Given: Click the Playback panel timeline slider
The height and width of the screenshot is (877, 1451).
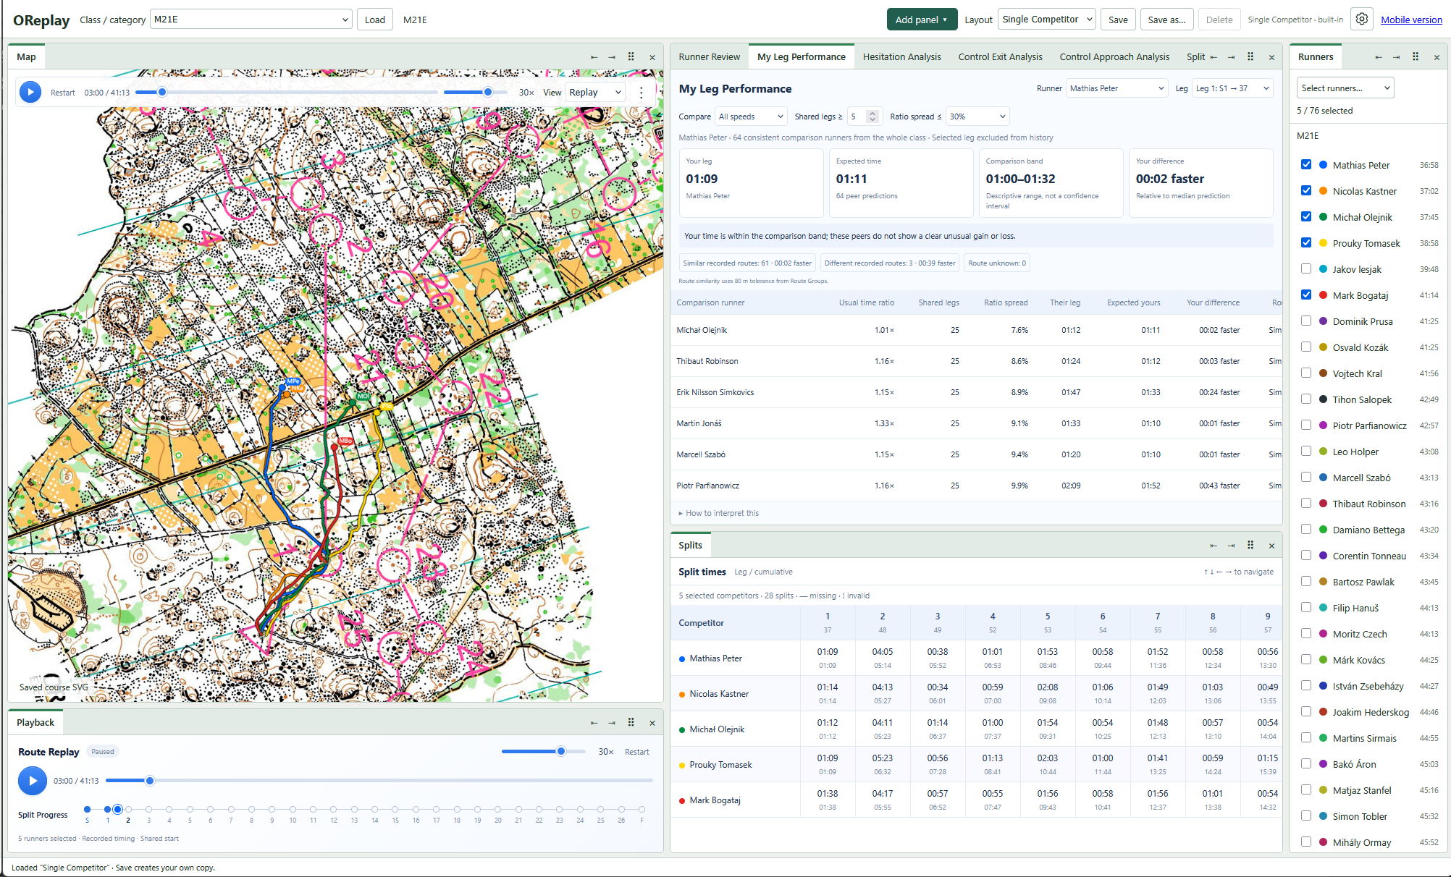Looking at the screenshot, I should point(379,781).
